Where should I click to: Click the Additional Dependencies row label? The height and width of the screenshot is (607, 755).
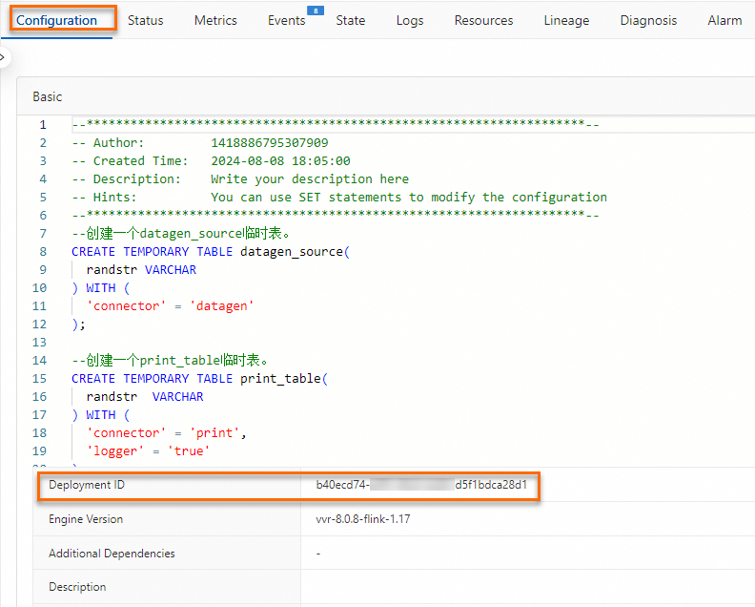(112, 554)
